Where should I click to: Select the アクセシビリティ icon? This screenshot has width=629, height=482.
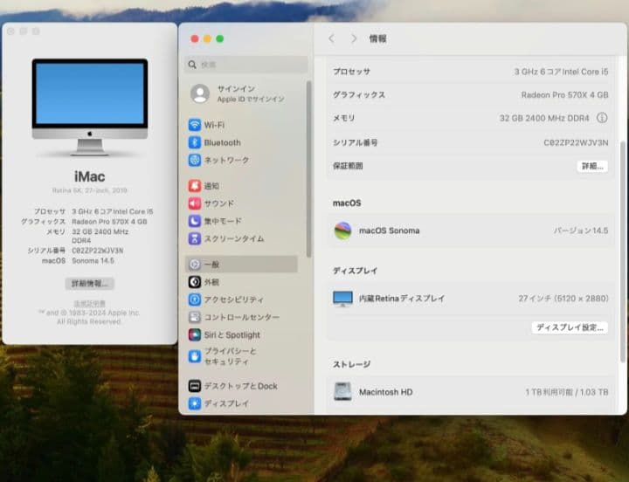[x=195, y=300]
